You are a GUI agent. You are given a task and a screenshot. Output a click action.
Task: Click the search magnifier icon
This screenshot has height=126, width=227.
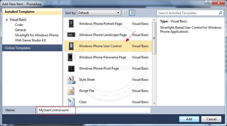click(220, 13)
